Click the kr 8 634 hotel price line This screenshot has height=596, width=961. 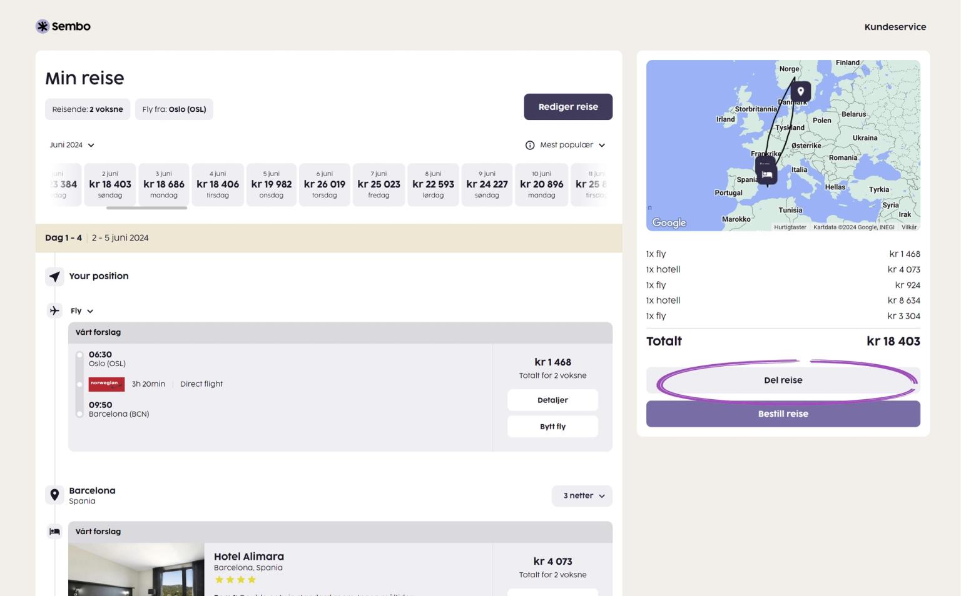tap(783, 300)
